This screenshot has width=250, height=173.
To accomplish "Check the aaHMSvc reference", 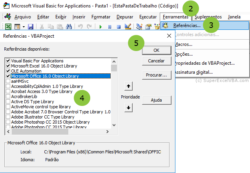I will click(x=8, y=81).
